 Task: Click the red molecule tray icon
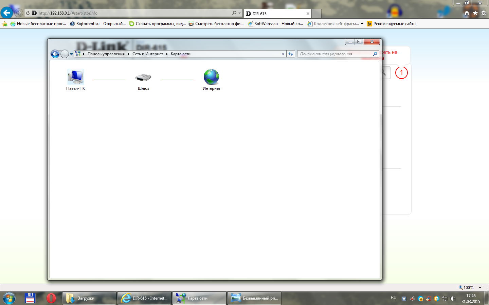tap(412, 299)
